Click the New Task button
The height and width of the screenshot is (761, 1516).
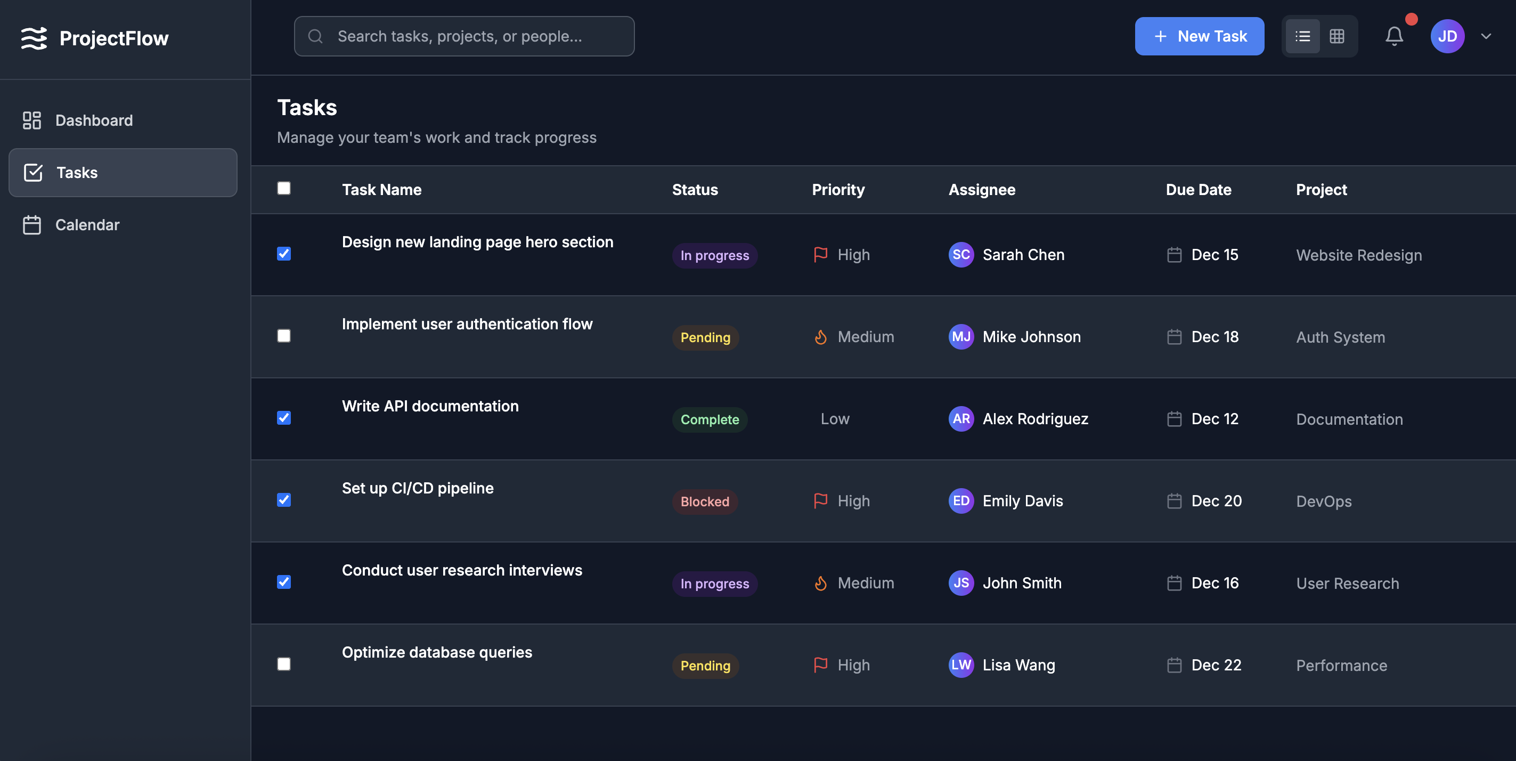click(x=1199, y=36)
